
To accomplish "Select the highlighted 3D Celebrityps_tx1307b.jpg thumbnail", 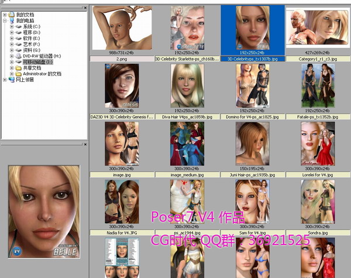I will click(253, 28).
